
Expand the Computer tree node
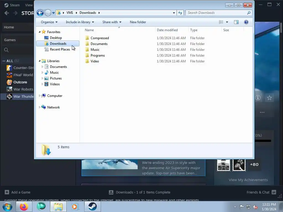click(x=40, y=96)
